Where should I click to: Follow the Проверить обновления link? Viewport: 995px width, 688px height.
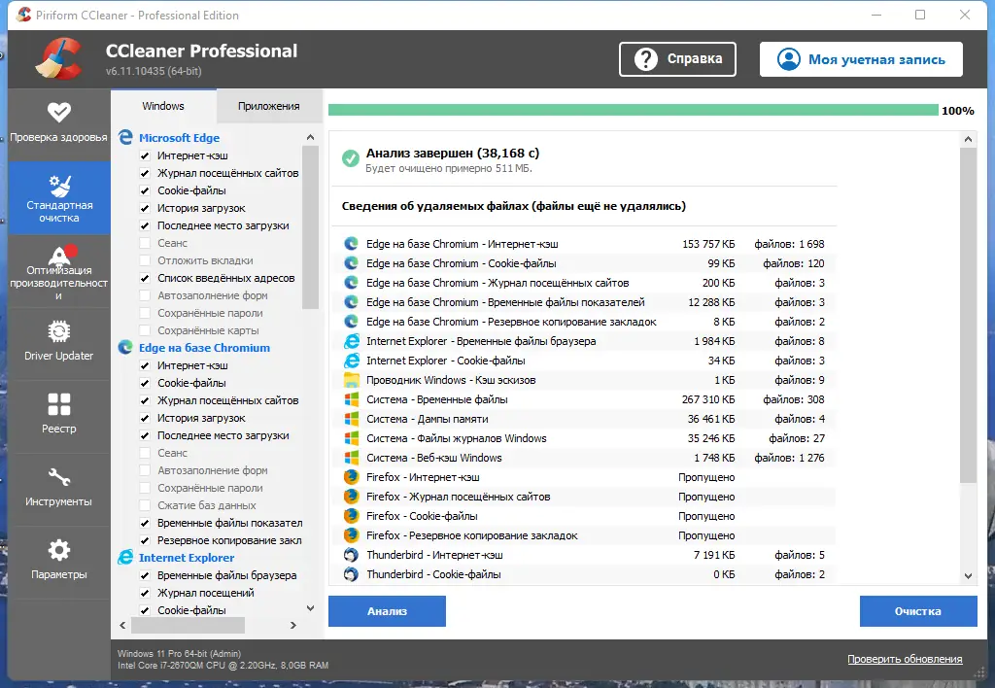(x=905, y=660)
